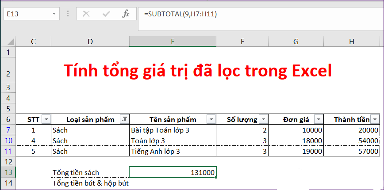Open the active Loại sản phẩm filter
Image resolution: width=384 pixels, height=190 pixels.
pos(124,119)
